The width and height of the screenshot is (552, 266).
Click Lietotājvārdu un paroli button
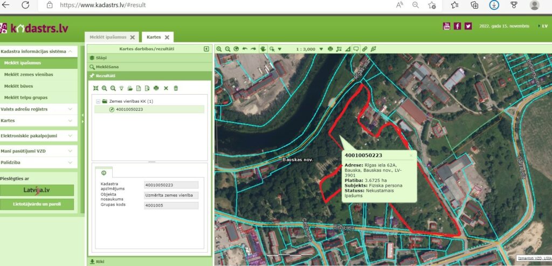pyautogui.click(x=37, y=204)
